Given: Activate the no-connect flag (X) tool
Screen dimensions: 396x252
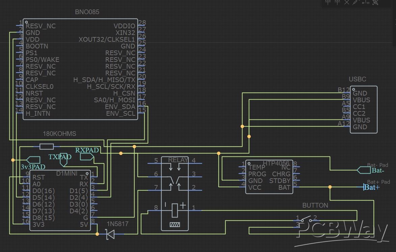Looking at the screenshot, I should tap(346, 3).
